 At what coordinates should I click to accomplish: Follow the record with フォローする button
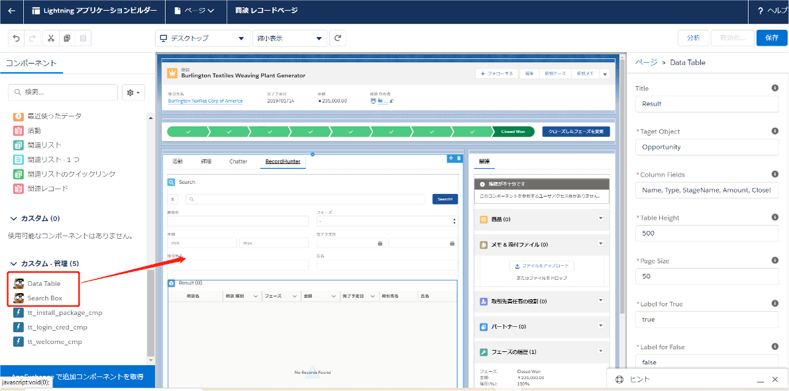(x=497, y=74)
